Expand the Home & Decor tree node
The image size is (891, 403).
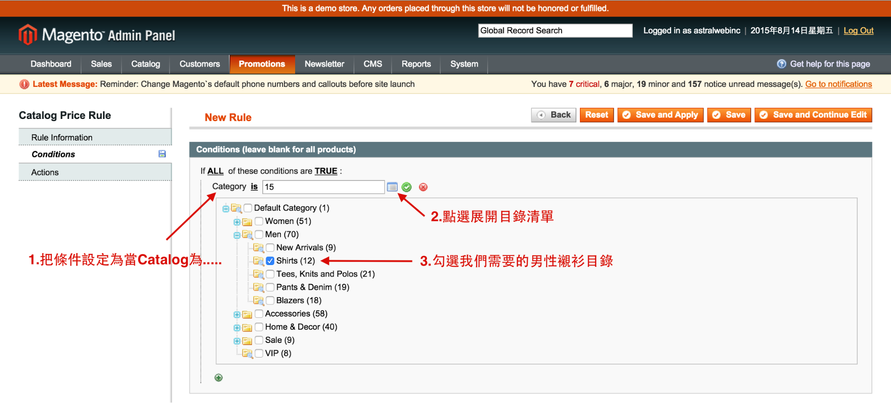pyautogui.click(x=237, y=328)
